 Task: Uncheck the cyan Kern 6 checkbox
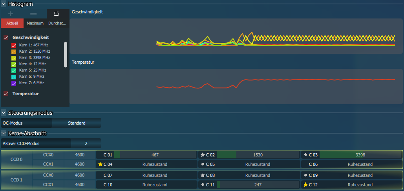coord(14,77)
